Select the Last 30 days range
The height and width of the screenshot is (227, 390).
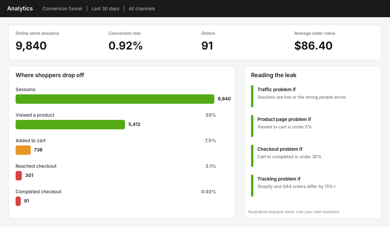point(105,9)
